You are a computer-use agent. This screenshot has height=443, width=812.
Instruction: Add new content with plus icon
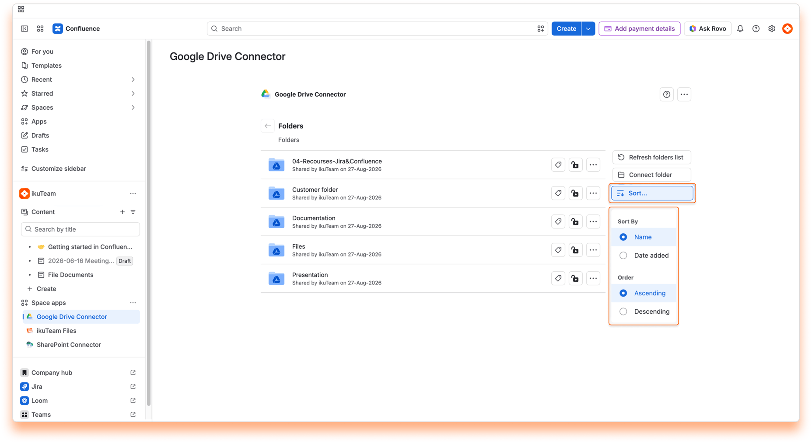click(x=122, y=212)
